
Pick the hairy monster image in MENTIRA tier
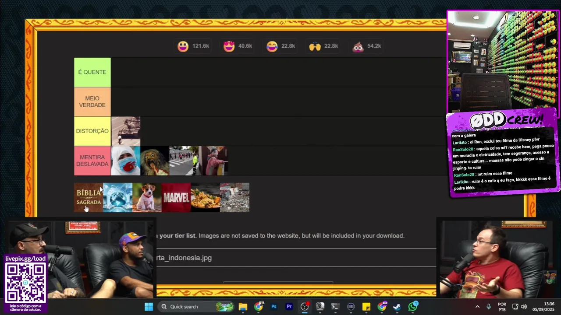point(155,161)
